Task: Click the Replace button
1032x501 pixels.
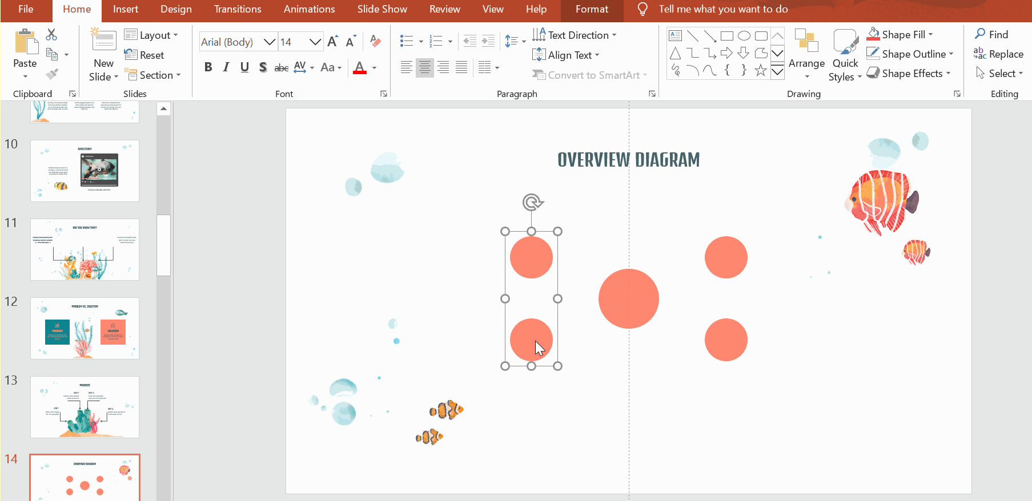Action: pyautogui.click(x=998, y=54)
